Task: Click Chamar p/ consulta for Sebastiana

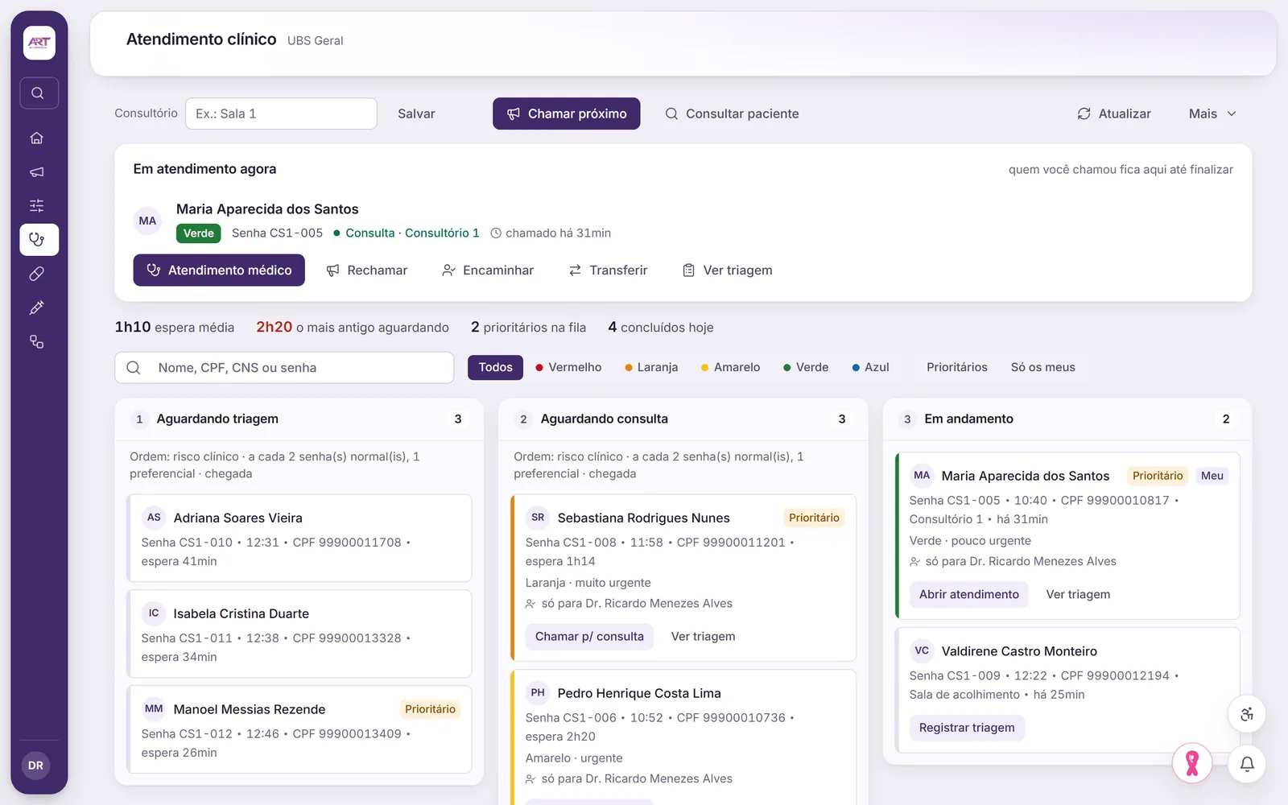Action: (589, 637)
